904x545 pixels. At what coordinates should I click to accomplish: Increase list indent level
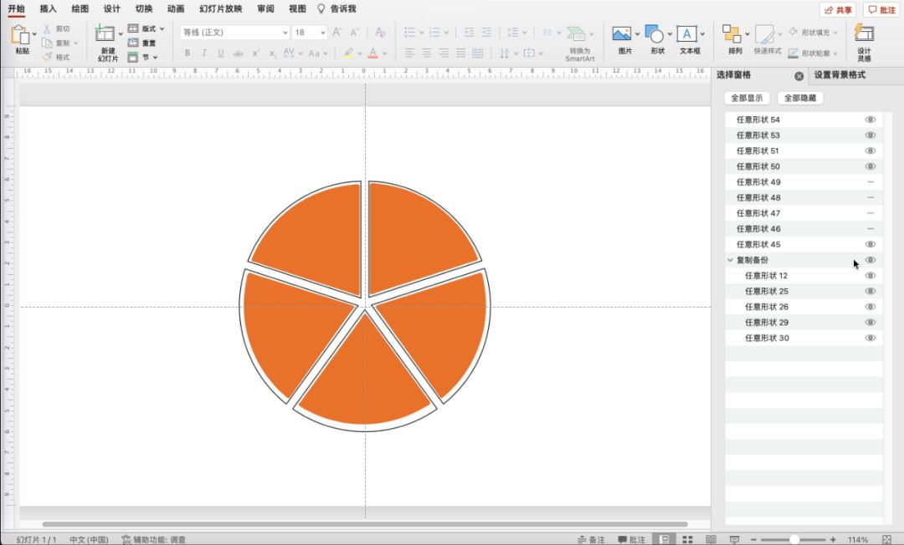tap(486, 33)
